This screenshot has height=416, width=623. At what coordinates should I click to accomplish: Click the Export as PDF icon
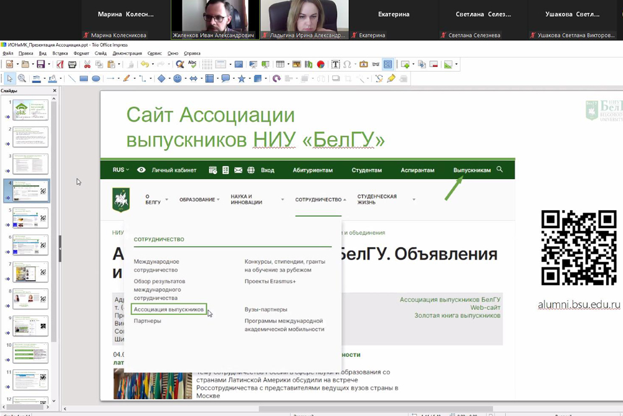60,64
